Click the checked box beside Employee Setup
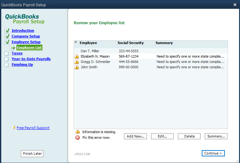Image resolution: width=240 pixels, height=163 pixels. point(7,42)
